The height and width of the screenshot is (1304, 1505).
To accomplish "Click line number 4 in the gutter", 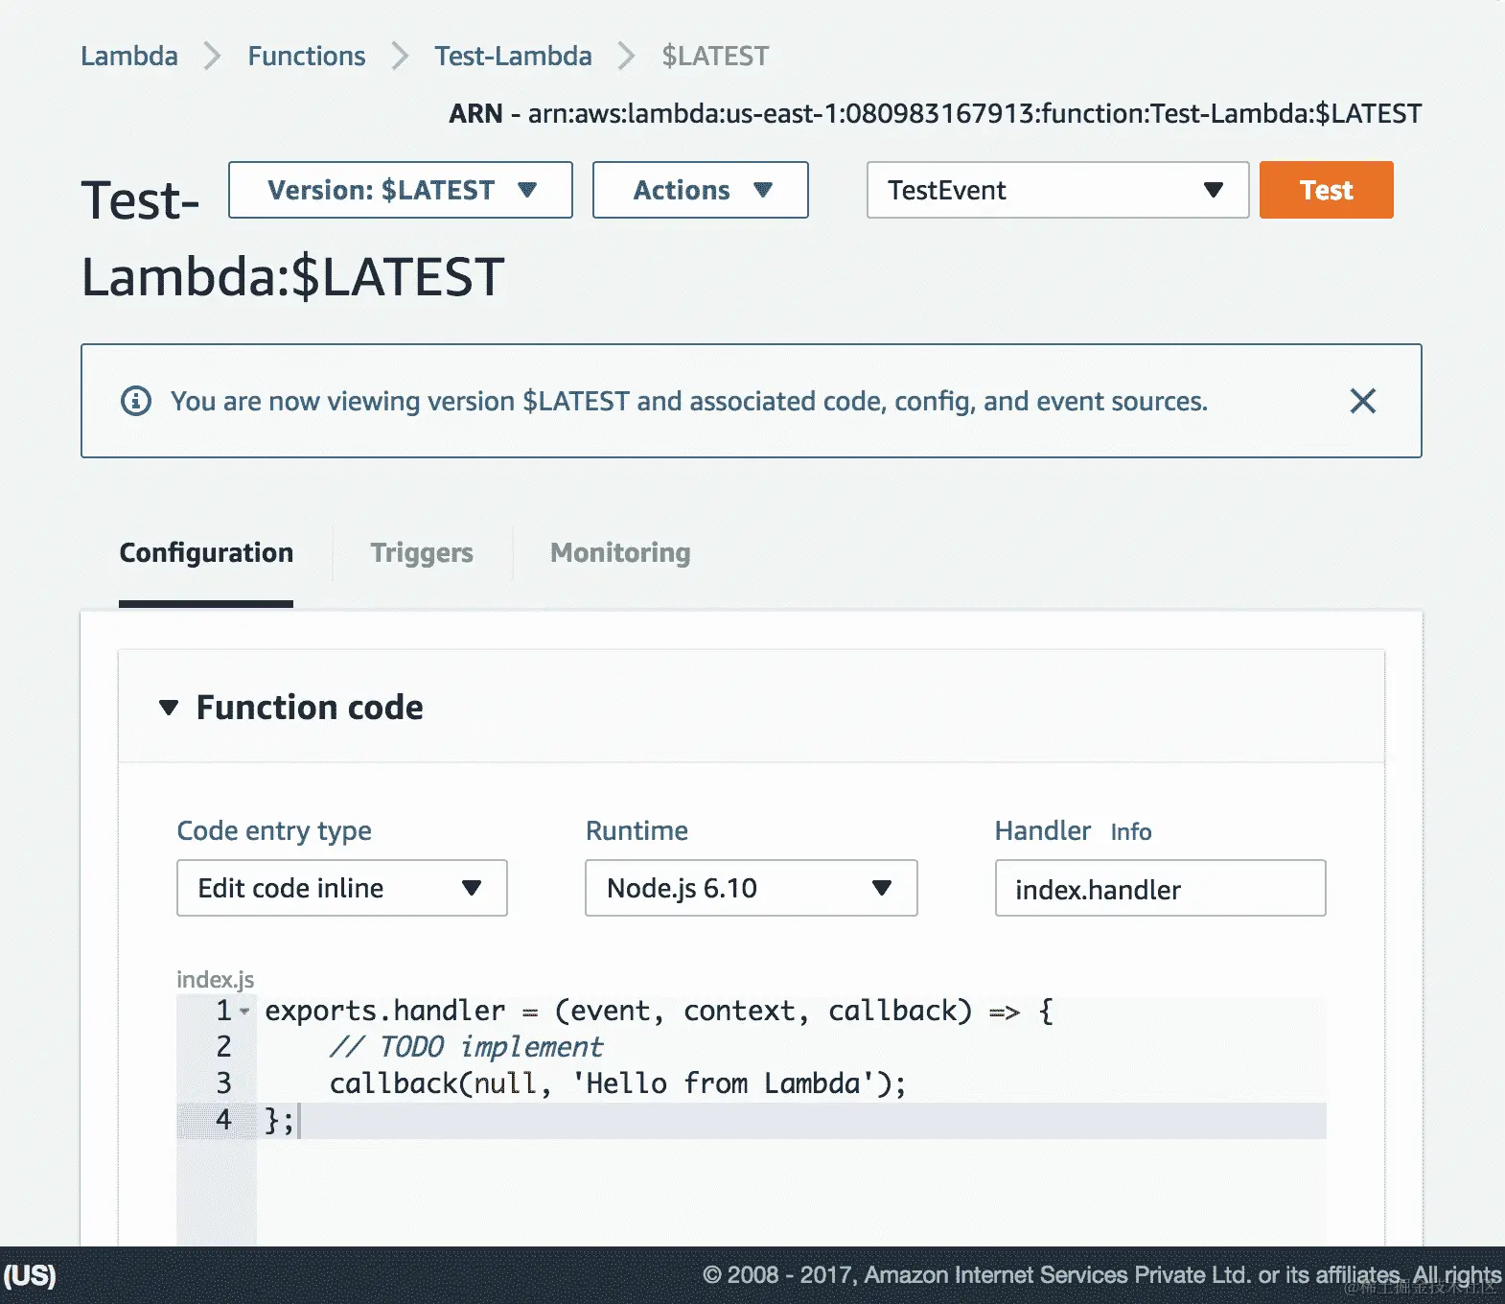I will [x=223, y=1120].
